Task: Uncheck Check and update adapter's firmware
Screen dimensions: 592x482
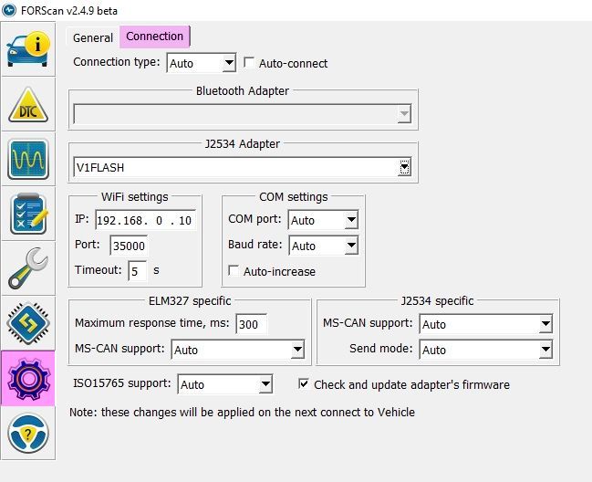Action: [x=304, y=383]
